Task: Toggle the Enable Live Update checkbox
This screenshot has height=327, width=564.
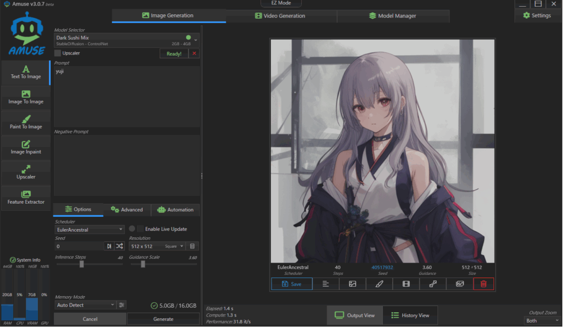Action: tap(140, 229)
